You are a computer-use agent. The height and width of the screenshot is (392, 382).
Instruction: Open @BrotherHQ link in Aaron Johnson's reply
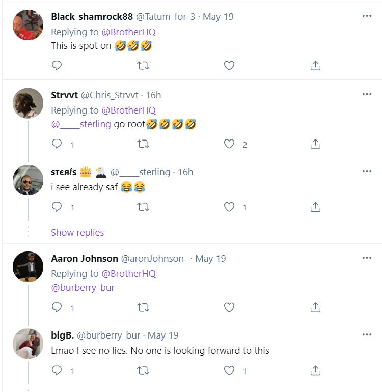tap(128, 273)
